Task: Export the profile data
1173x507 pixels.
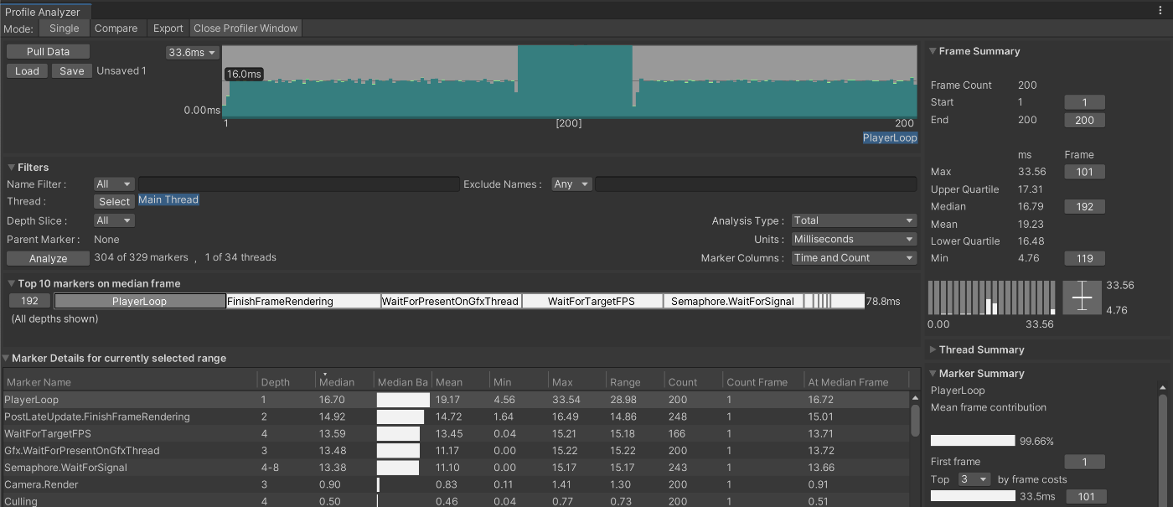Action: (x=168, y=28)
